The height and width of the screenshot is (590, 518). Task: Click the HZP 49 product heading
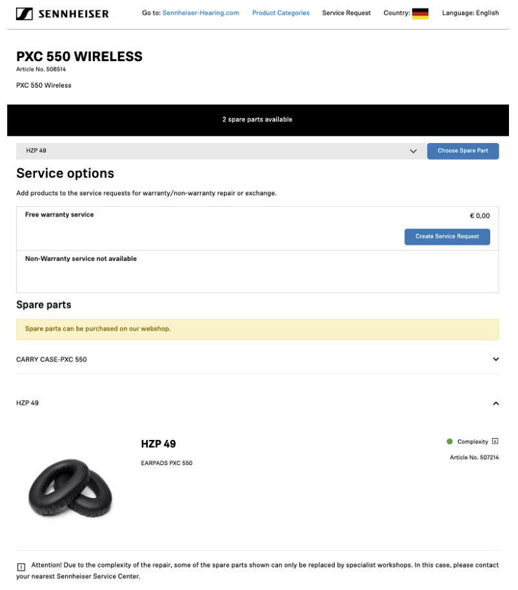tap(158, 444)
